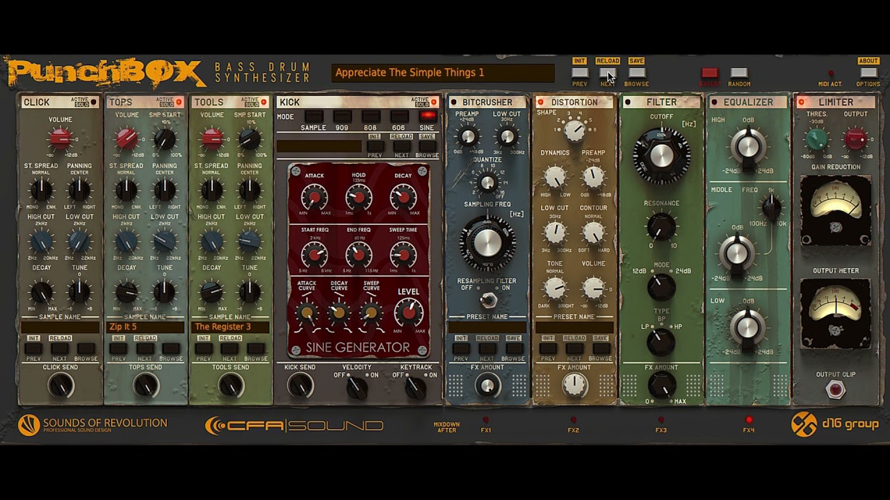Click the CLICK module Volume knob
Screen dimensions: 890x500
pyautogui.click(x=60, y=138)
